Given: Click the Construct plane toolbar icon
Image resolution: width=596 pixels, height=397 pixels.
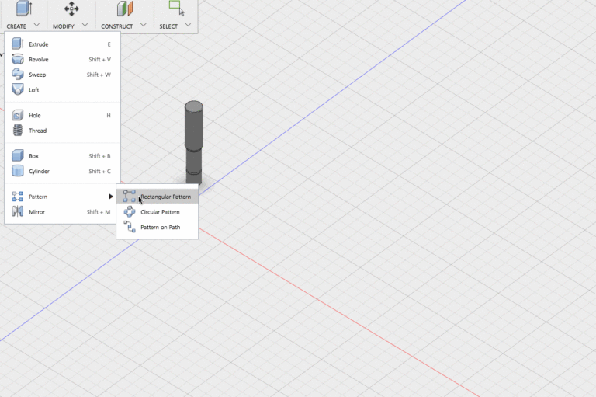Looking at the screenshot, I should coord(125,9).
